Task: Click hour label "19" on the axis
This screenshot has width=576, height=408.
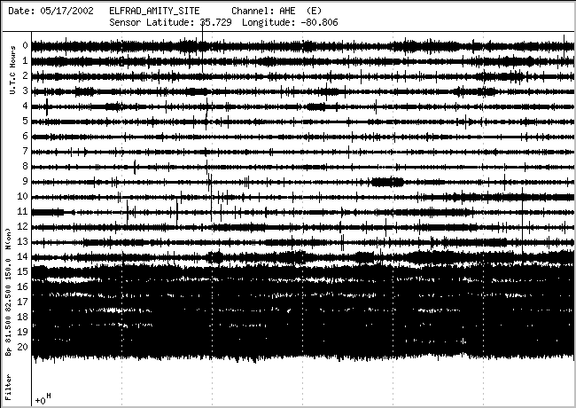Action: point(22,332)
